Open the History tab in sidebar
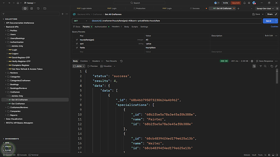 pyautogui.click(x=38, y=8)
